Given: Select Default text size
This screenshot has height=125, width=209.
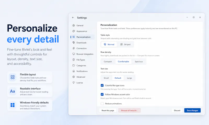Looking at the screenshot, I should [x=118, y=78].
